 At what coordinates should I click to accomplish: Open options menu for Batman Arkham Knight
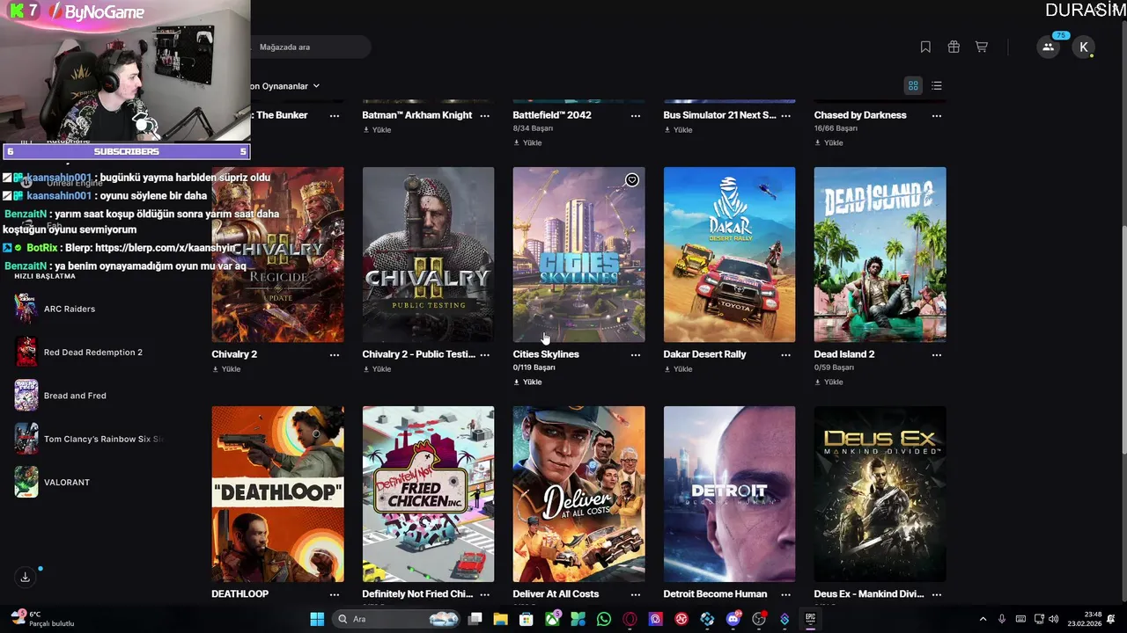click(x=485, y=115)
